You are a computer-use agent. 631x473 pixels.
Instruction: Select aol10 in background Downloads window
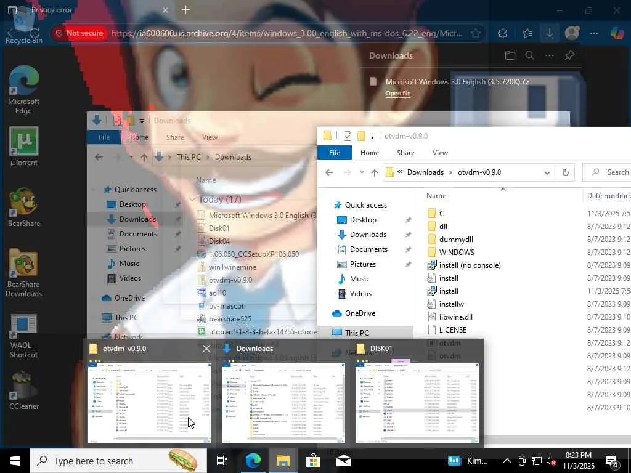tap(218, 293)
